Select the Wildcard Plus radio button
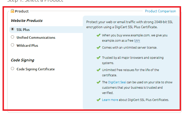This screenshot has height=115, width=185. tap(12, 45)
